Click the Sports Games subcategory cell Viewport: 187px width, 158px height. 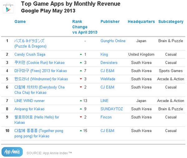[171, 71]
